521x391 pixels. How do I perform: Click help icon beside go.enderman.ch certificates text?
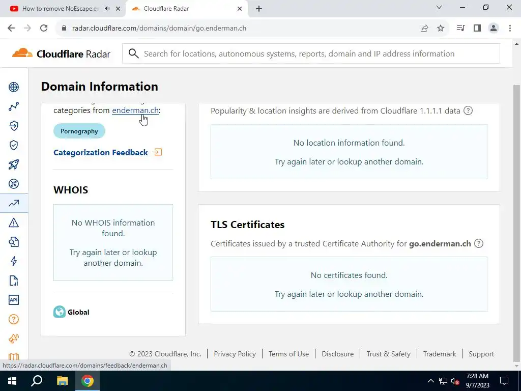pyautogui.click(x=478, y=243)
